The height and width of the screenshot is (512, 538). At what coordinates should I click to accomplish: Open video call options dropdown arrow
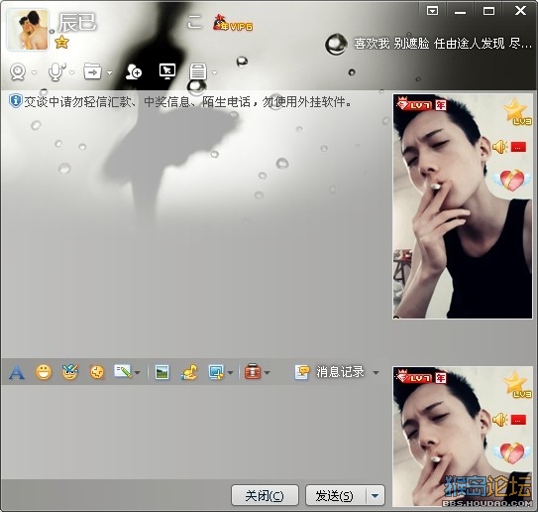[x=34, y=72]
